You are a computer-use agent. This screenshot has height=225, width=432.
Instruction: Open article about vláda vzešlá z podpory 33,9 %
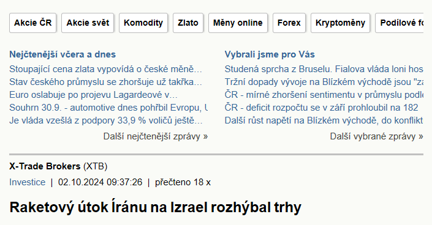pyautogui.click(x=106, y=120)
